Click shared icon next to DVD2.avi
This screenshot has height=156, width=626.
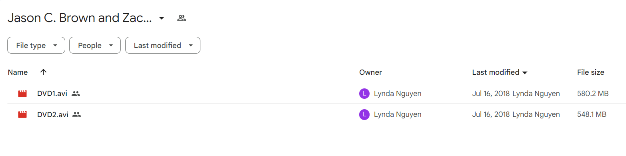(x=77, y=114)
